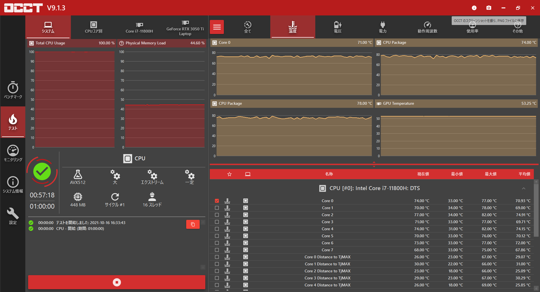Sort by 現在値 column header
This screenshot has width=540, height=292.
point(423,174)
